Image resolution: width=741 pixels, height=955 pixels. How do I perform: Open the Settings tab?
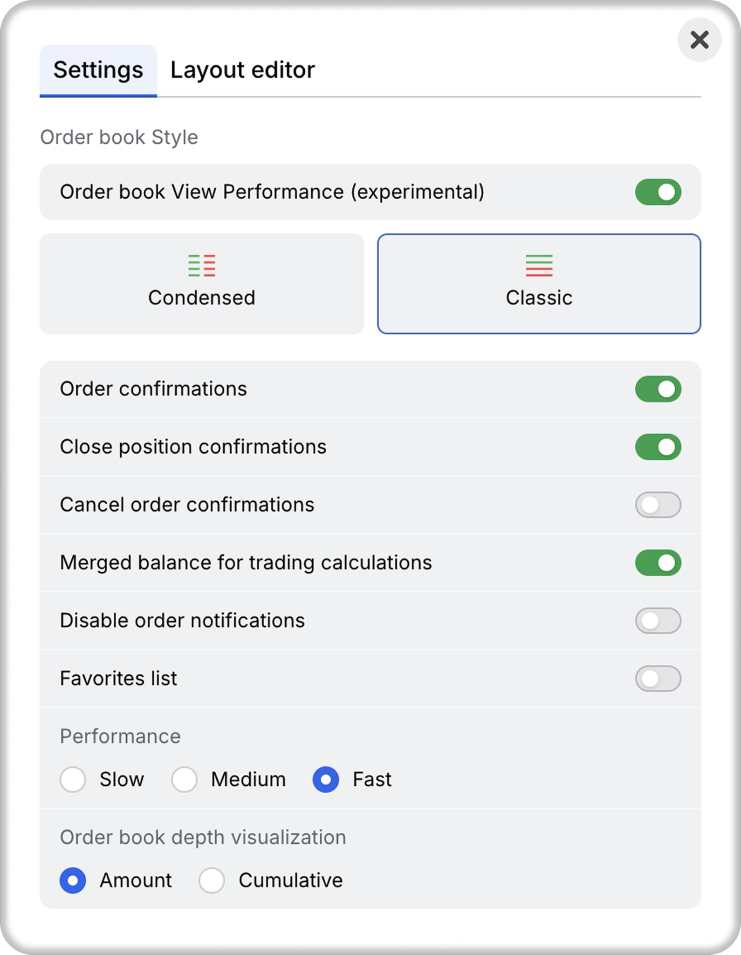(x=98, y=70)
